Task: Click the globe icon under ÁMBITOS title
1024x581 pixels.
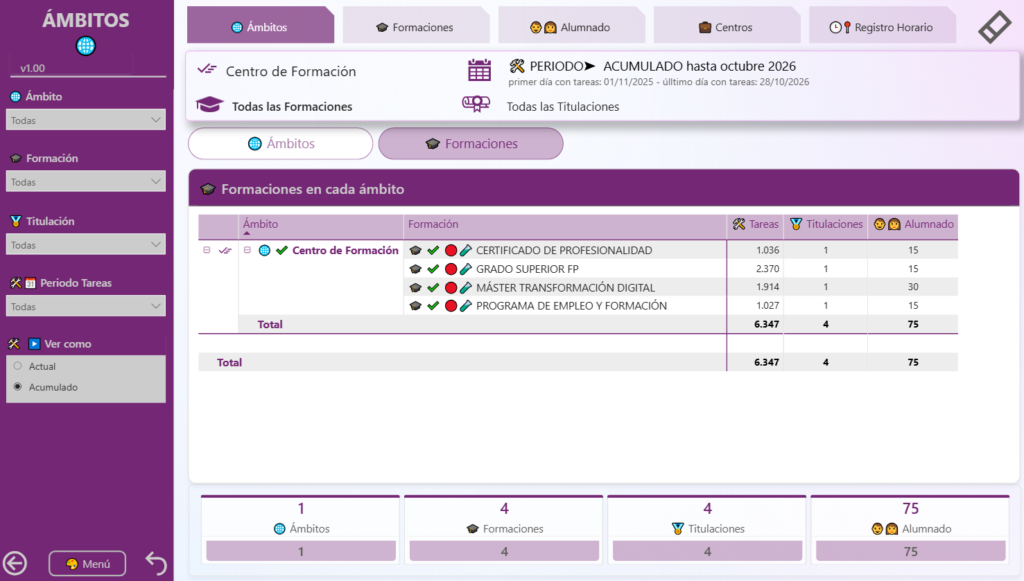Action: tap(86, 46)
